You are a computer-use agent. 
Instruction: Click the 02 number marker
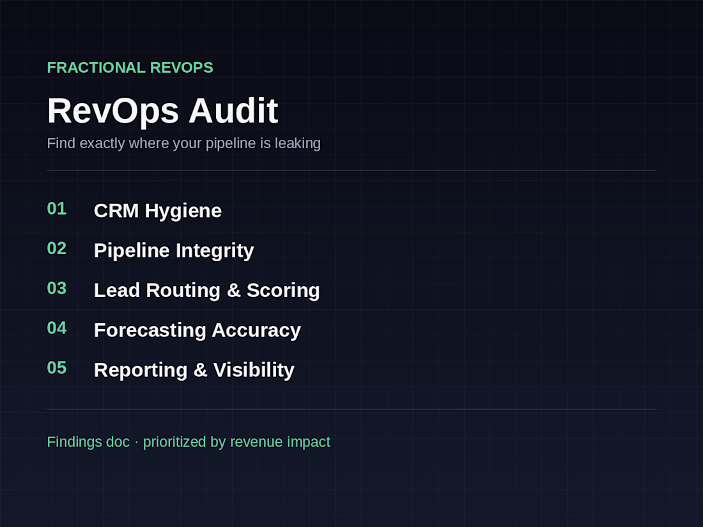point(57,248)
